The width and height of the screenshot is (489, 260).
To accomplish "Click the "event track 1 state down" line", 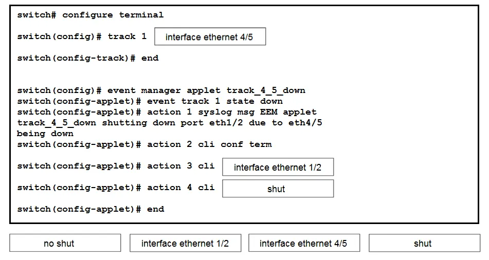I will coord(150,101).
